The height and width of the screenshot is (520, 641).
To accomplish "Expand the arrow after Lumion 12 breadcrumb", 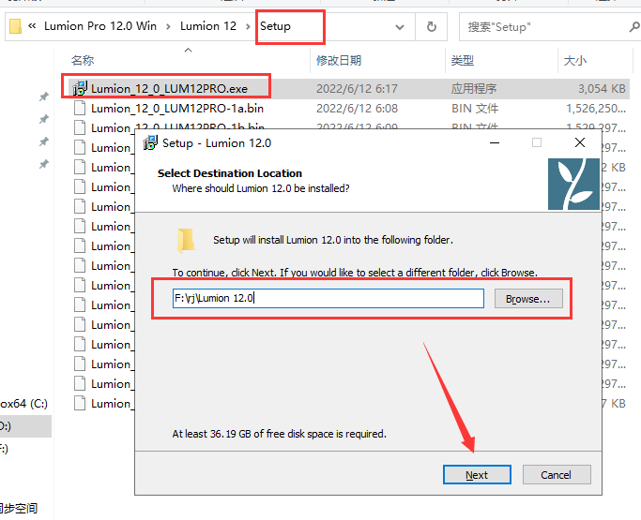I will click(x=249, y=26).
